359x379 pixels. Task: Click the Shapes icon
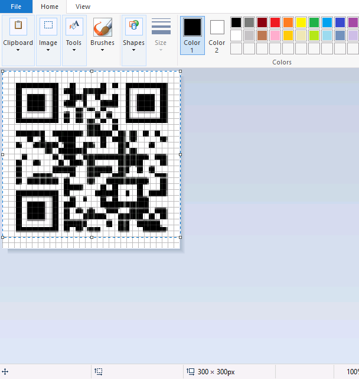[x=134, y=26]
